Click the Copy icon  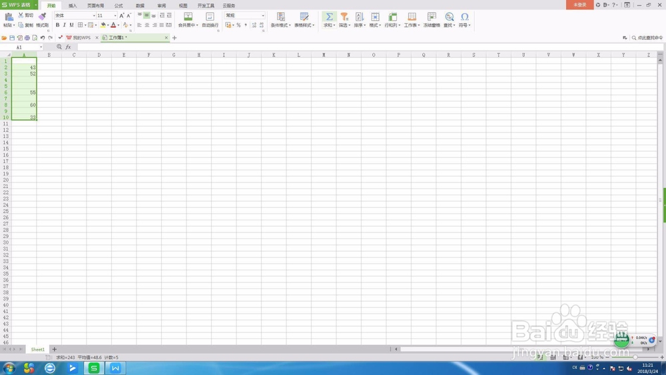(21, 25)
